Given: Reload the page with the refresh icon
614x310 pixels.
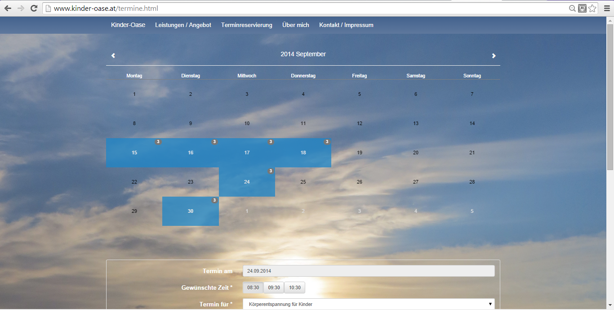Looking at the screenshot, I should 34,8.
